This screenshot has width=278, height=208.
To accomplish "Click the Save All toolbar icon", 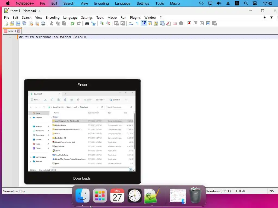I will (x=24, y=23).
